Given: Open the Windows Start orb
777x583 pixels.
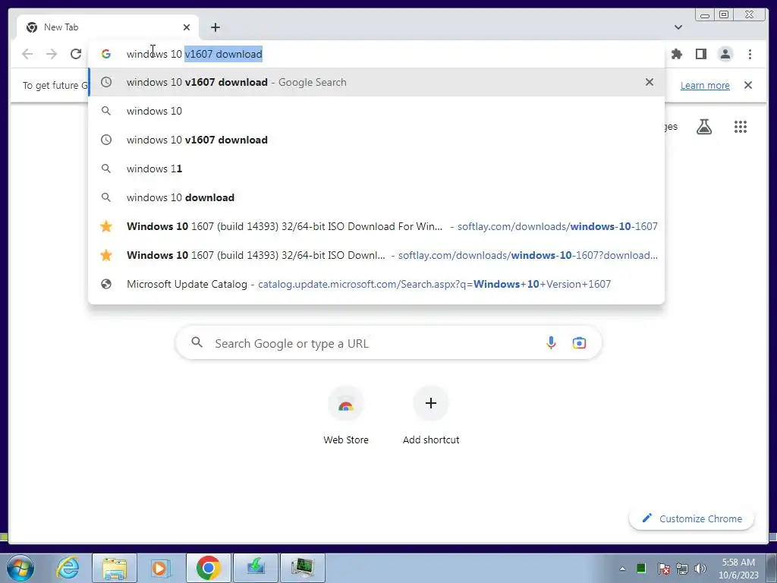Looking at the screenshot, I should click(x=20, y=568).
